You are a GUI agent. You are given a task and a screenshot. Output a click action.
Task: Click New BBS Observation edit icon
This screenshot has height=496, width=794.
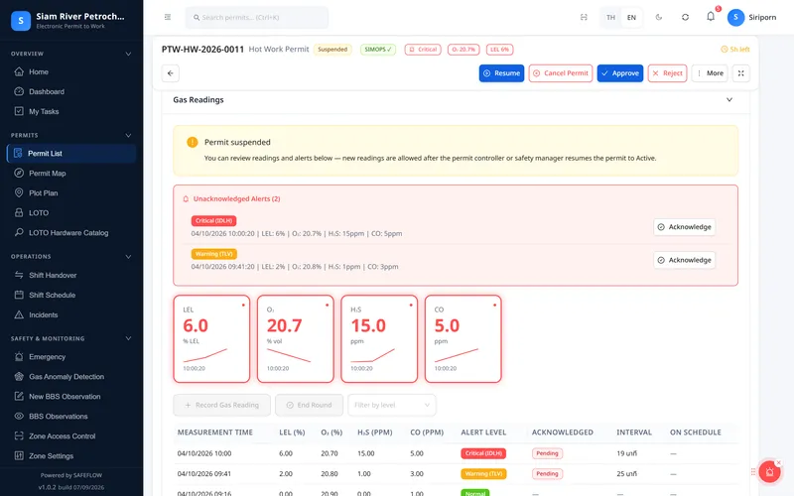click(19, 396)
